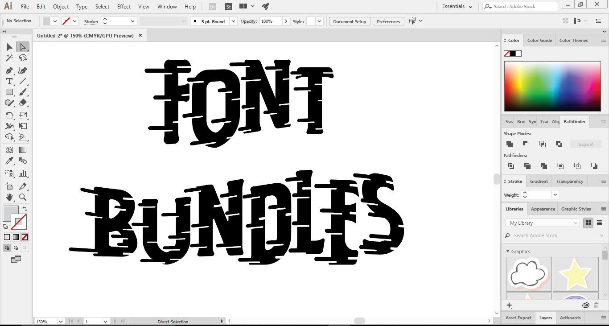Select the Zoom tool
The image size is (609, 326).
tap(23, 197)
